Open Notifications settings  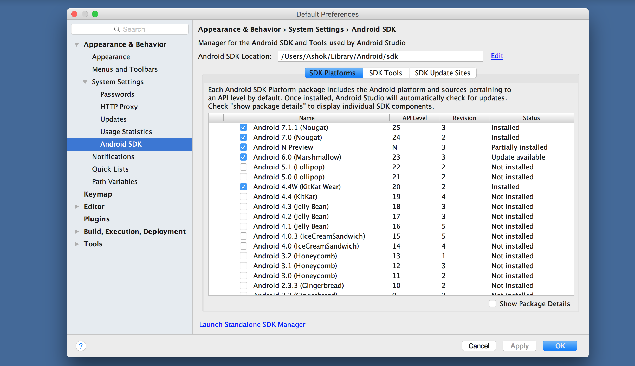(x=113, y=157)
